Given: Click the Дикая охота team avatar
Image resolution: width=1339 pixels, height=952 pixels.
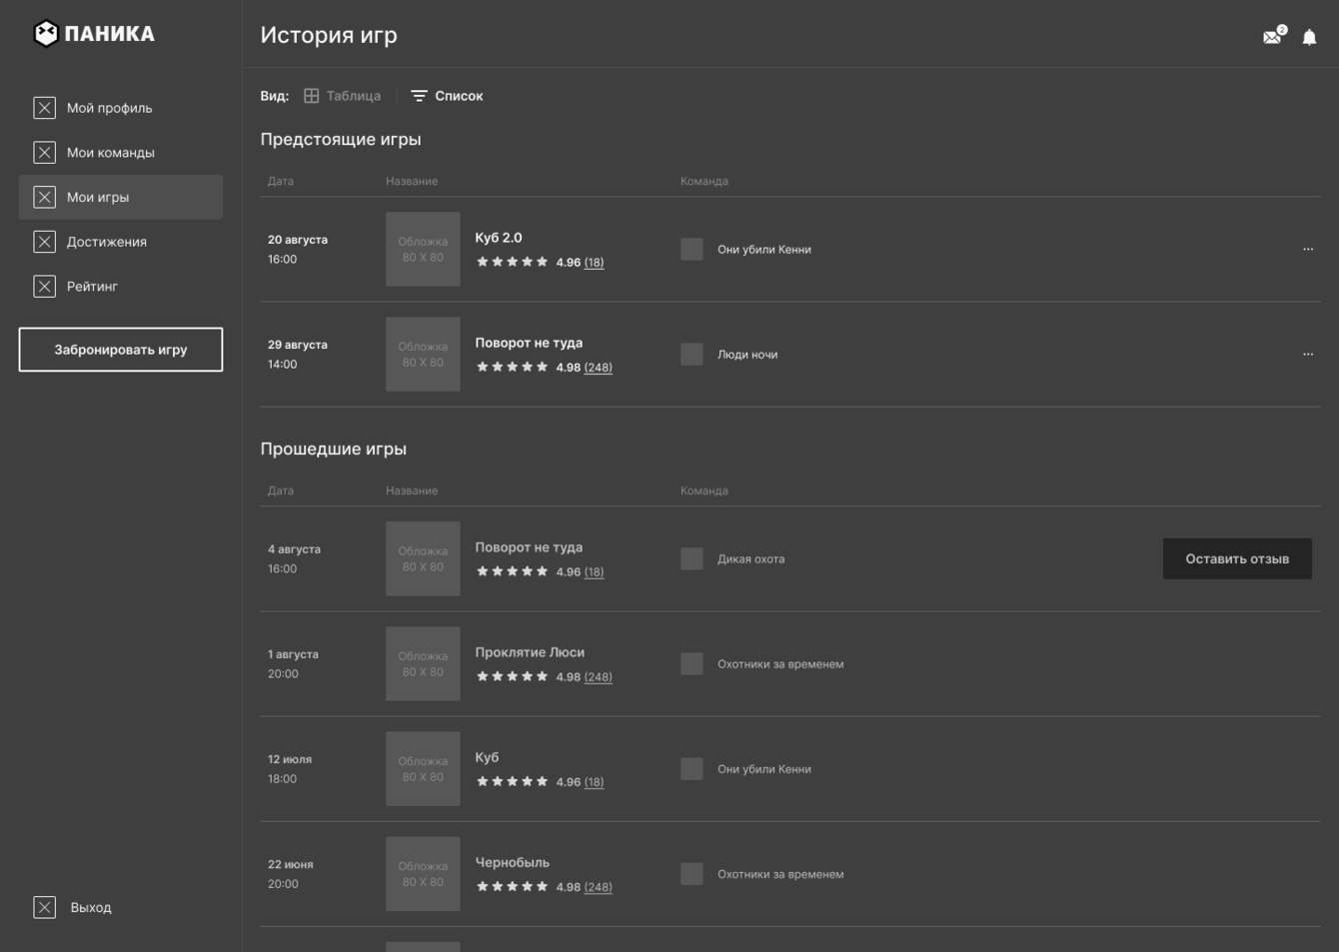Looking at the screenshot, I should coord(691,558).
